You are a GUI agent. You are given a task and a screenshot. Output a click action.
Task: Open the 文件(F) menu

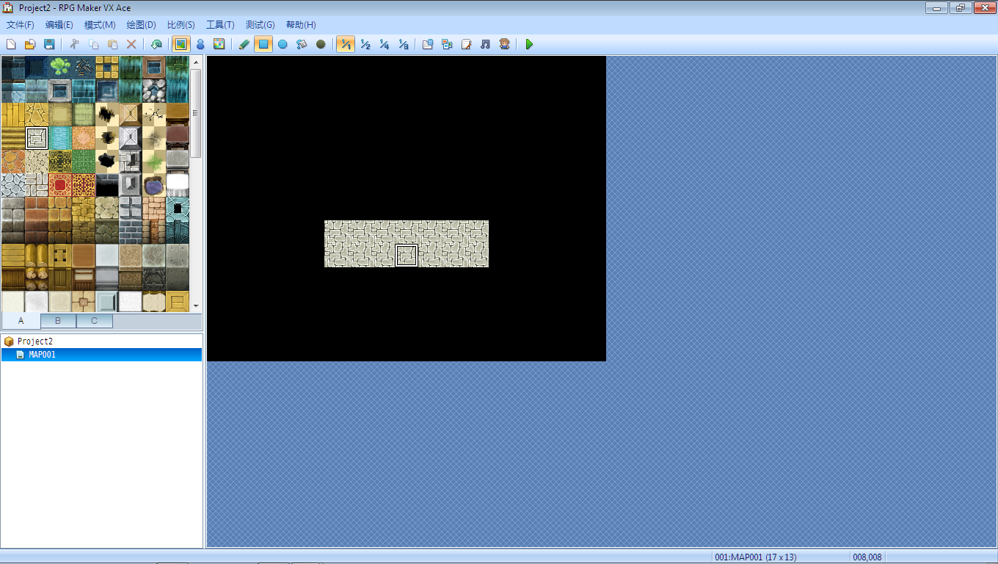[x=20, y=25]
